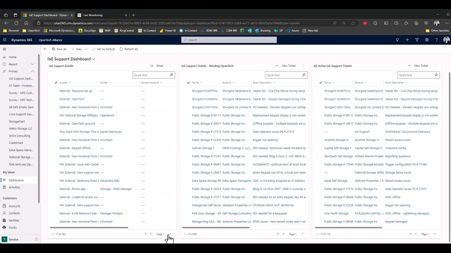
Task: Open 'Aprile Manriquez' sender link
Action: point(111,132)
